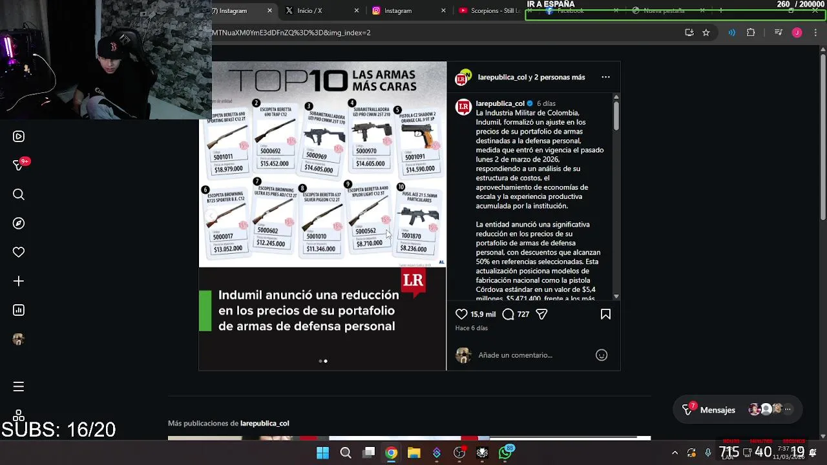Open the media control icon in toolbar
Screen dimensions: 827x465
(x=779, y=32)
